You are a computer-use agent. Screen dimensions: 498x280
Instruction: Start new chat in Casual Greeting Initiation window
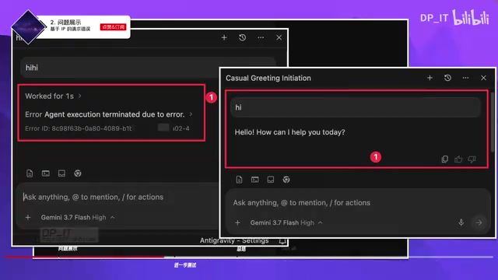coord(430,78)
